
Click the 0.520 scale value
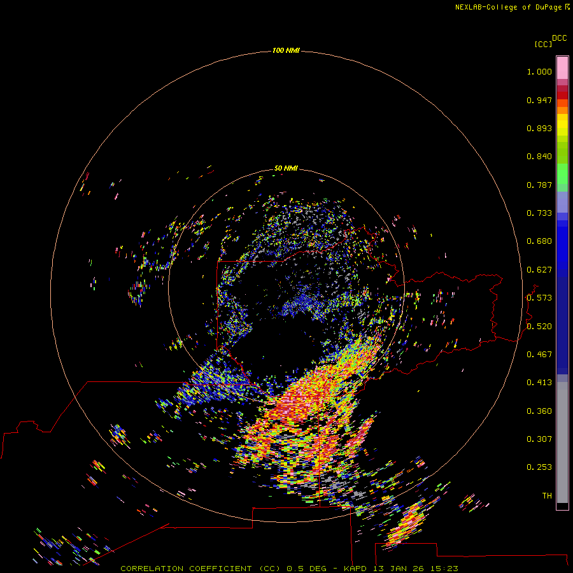click(x=539, y=327)
